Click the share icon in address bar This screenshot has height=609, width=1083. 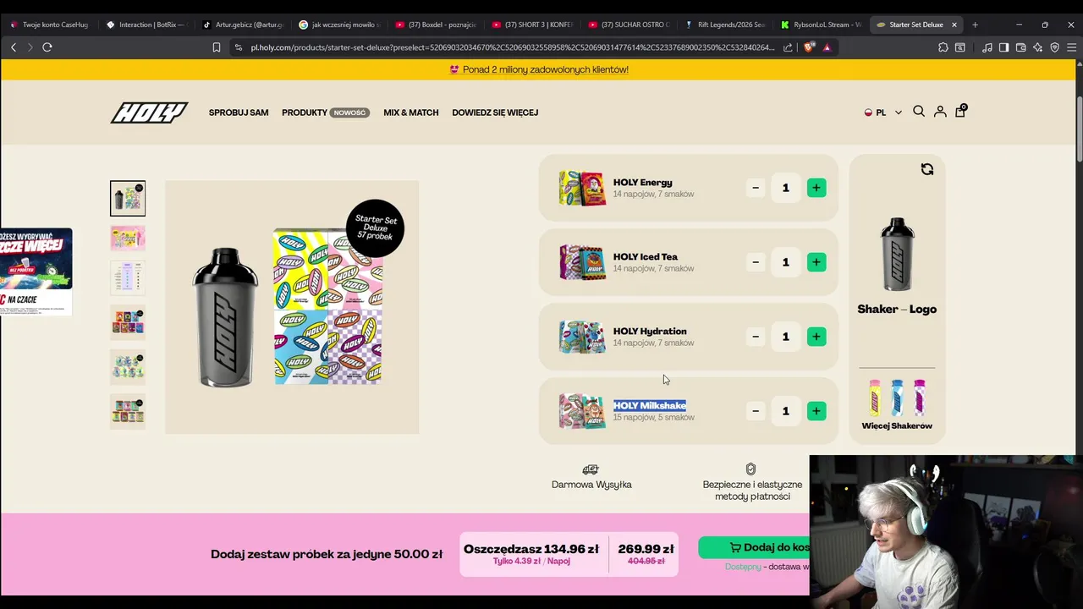click(x=789, y=47)
